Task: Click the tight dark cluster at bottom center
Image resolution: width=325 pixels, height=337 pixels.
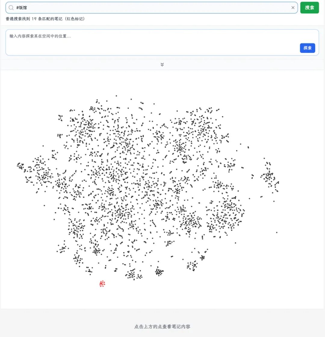Action: click(x=159, y=272)
